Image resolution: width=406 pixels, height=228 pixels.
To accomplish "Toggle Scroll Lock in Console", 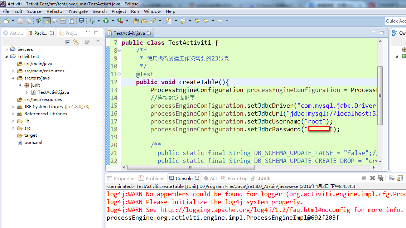I will coord(400,178).
